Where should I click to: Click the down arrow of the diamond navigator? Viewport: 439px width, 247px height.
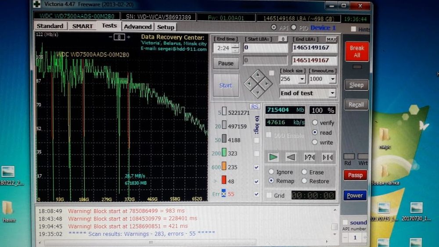tap(258, 92)
